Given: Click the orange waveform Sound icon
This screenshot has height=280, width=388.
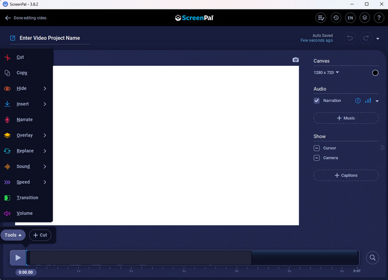Looking at the screenshot, I should [7, 167].
